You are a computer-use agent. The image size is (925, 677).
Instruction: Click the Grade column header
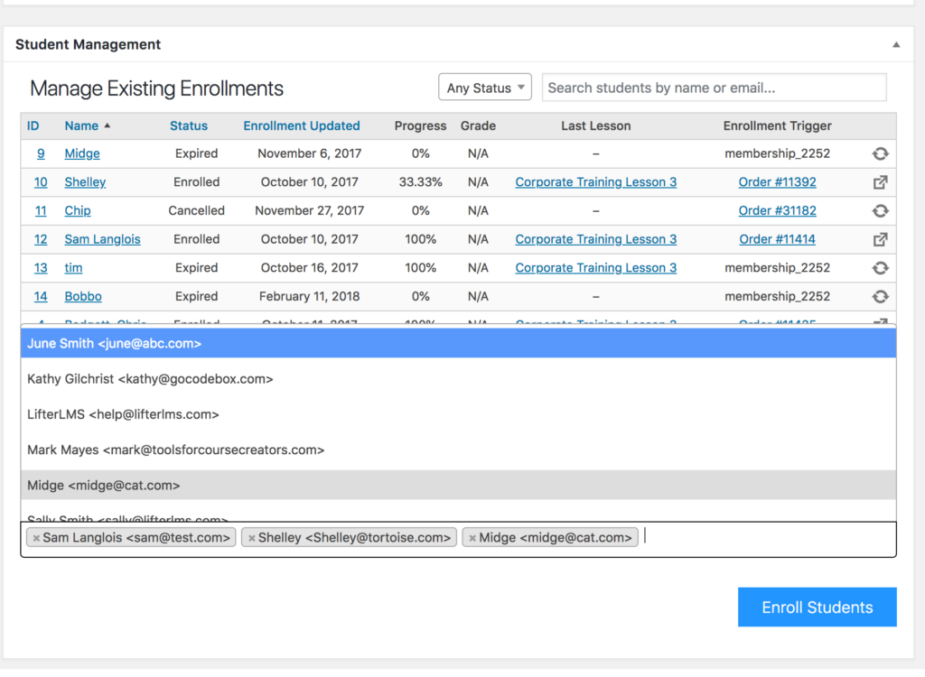coord(478,125)
